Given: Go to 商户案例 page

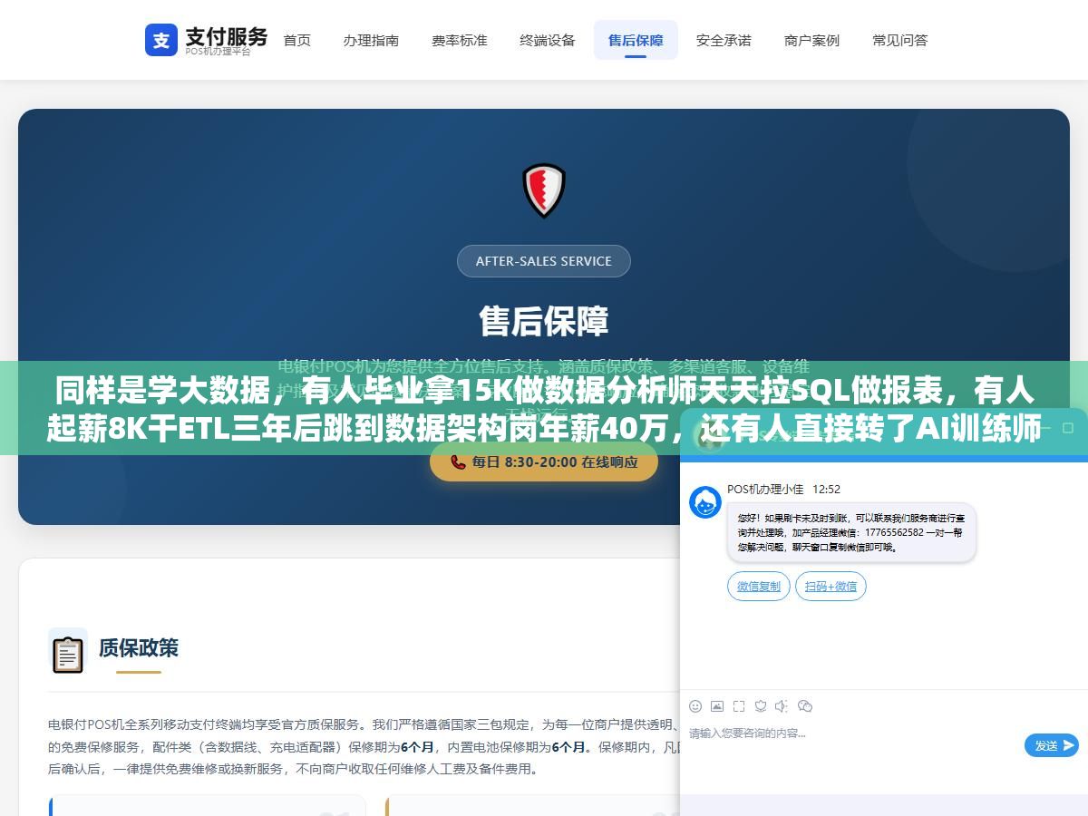Looking at the screenshot, I should click(x=811, y=40).
